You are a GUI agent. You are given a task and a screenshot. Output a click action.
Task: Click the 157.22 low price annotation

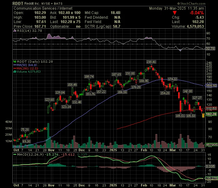coord(101,92)
